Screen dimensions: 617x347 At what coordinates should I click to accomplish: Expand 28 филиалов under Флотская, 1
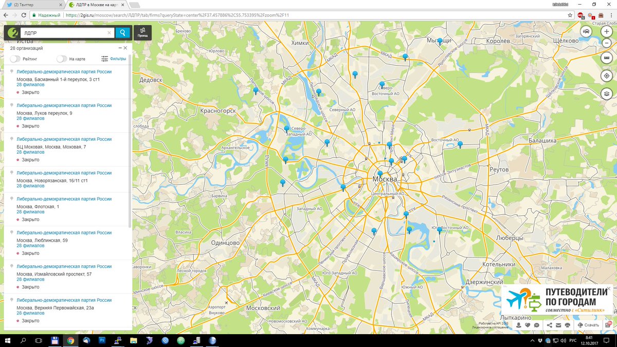click(30, 212)
